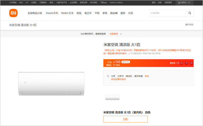203x126 pixels.
Task: Open 服务 menu item
Action: coord(123,13)
